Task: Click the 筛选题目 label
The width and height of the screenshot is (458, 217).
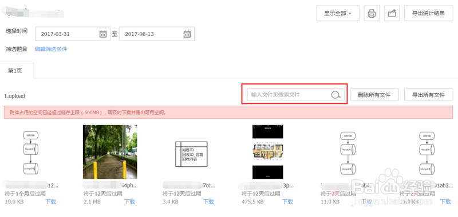Action: pos(17,49)
